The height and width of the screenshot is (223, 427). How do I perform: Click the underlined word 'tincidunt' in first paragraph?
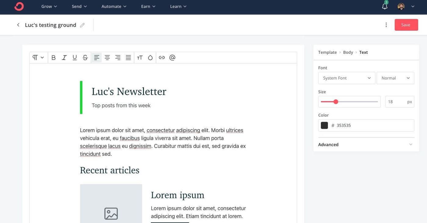90,154
